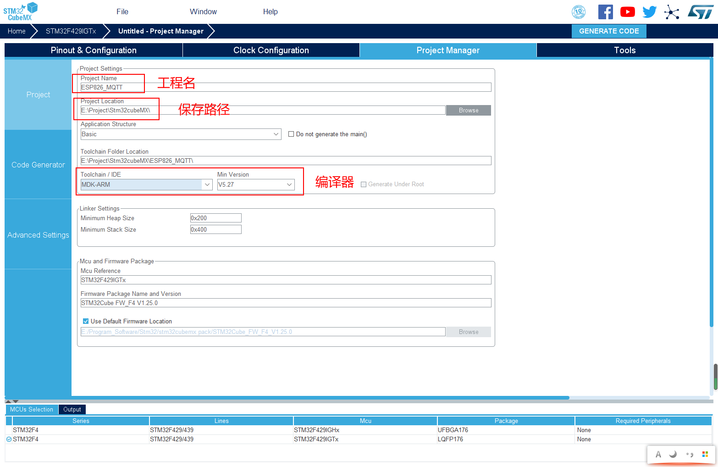Click the GENERATE CODE button

click(609, 31)
